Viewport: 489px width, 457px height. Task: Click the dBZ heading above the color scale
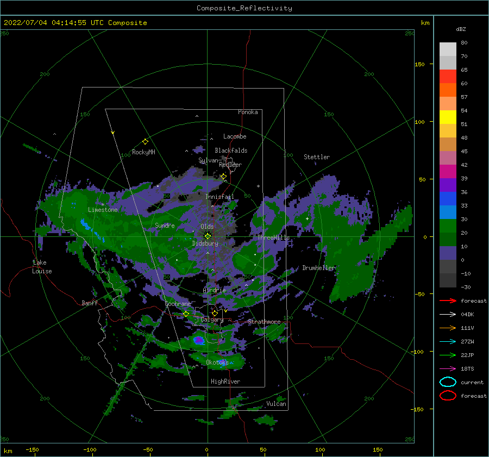(x=461, y=29)
